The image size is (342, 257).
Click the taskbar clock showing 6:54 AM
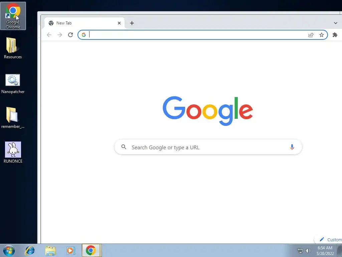tap(325, 251)
